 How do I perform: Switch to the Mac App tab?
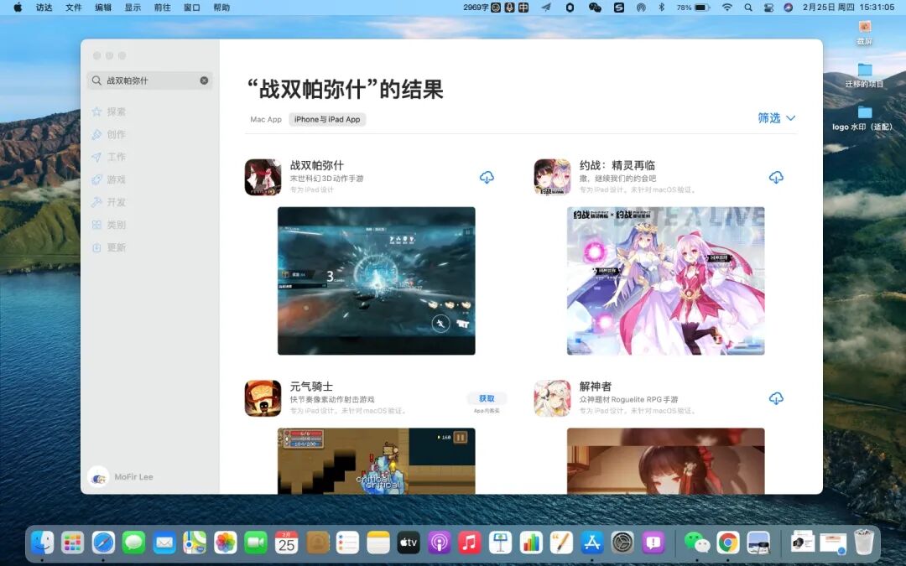266,120
